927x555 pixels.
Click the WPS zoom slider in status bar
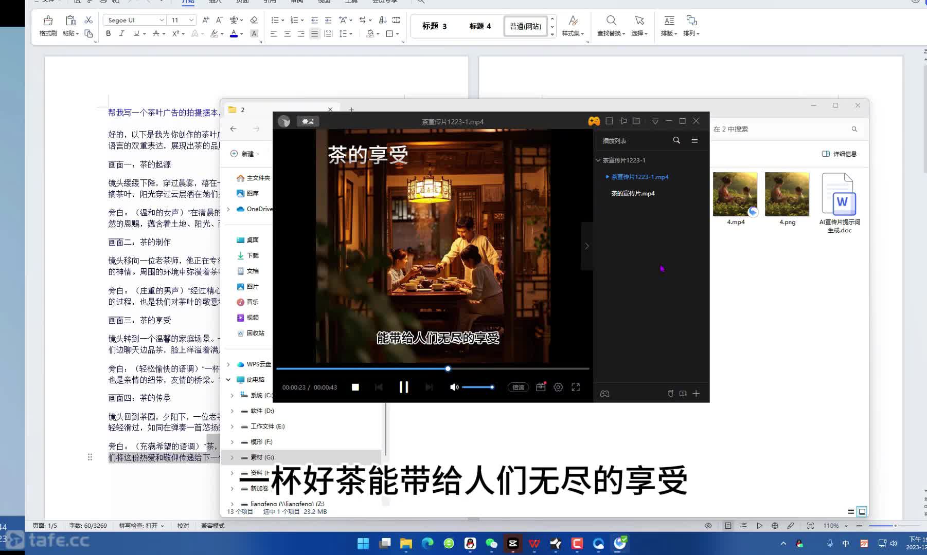pyautogui.click(x=894, y=526)
